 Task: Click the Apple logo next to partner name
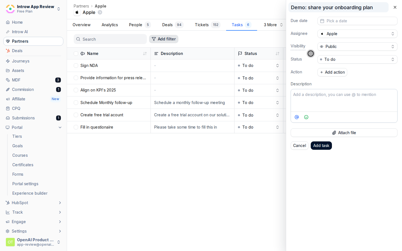tap(77, 12)
